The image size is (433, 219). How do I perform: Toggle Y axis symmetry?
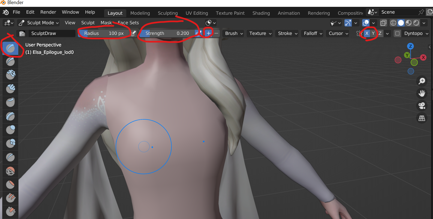tap(373, 33)
